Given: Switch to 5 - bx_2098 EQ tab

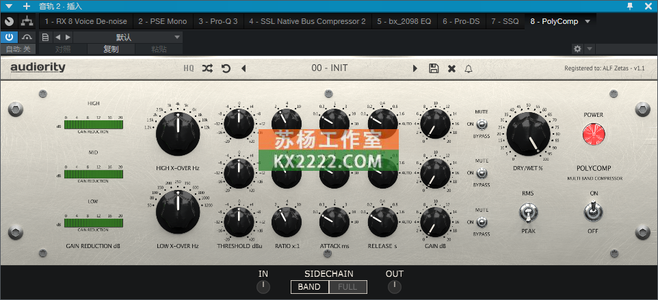Looking at the screenshot, I should tap(404, 21).
